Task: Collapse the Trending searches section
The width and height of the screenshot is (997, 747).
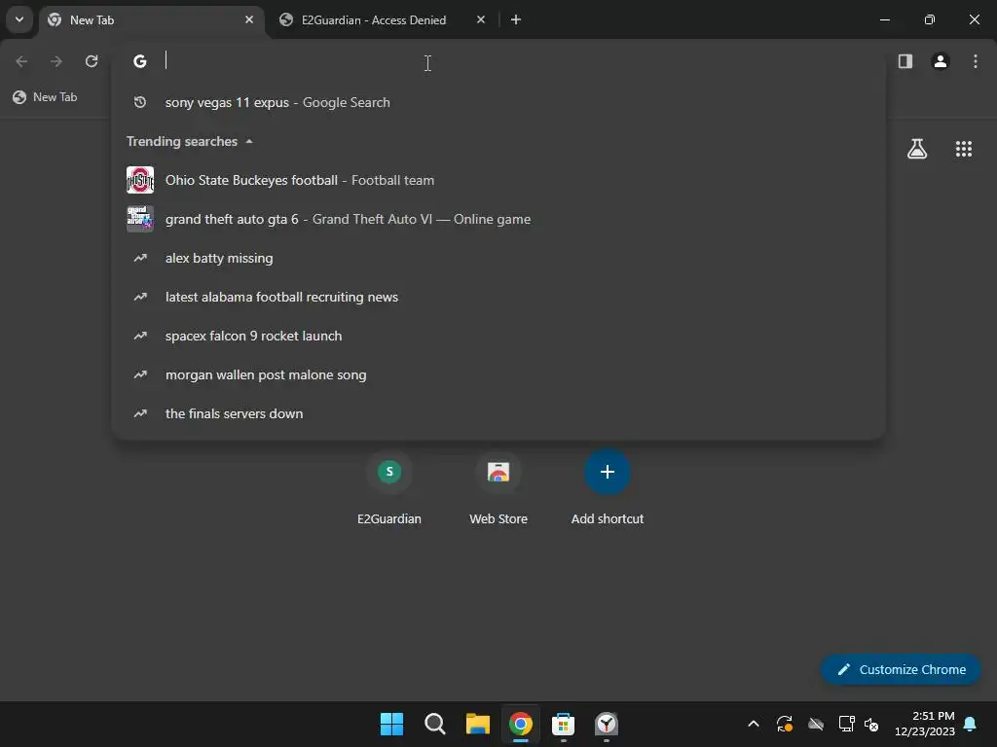Action: click(x=249, y=141)
